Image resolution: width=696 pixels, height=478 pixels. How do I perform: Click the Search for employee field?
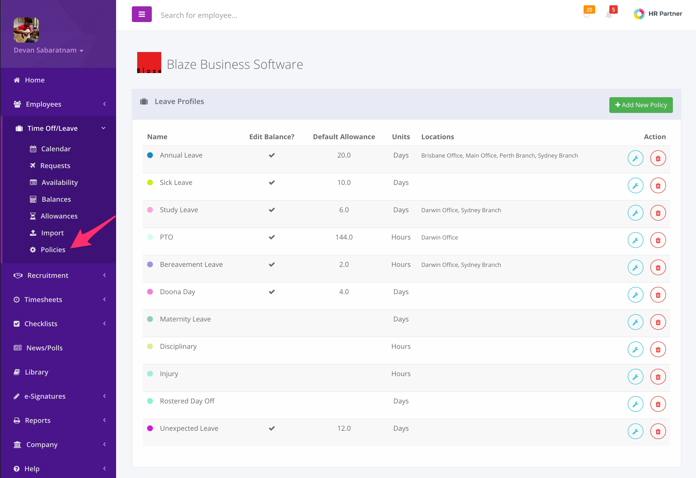[199, 15]
